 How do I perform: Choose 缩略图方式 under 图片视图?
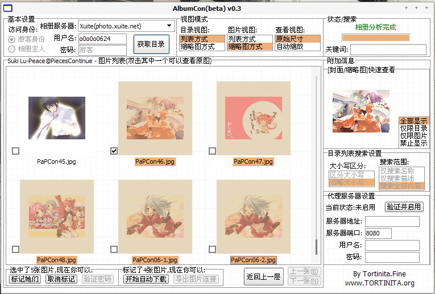[250, 47]
